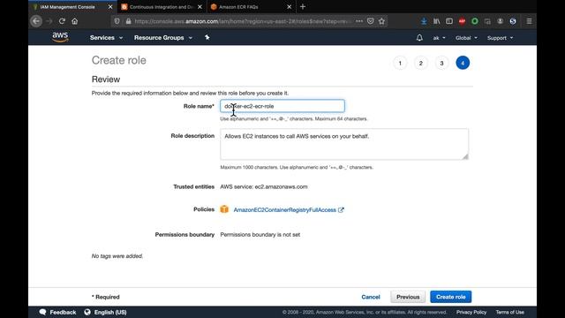Click external link icon beside policy name

click(341, 210)
